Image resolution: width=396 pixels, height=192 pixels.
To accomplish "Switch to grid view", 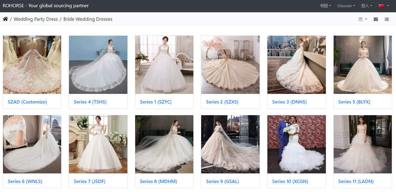I will [x=376, y=19].
